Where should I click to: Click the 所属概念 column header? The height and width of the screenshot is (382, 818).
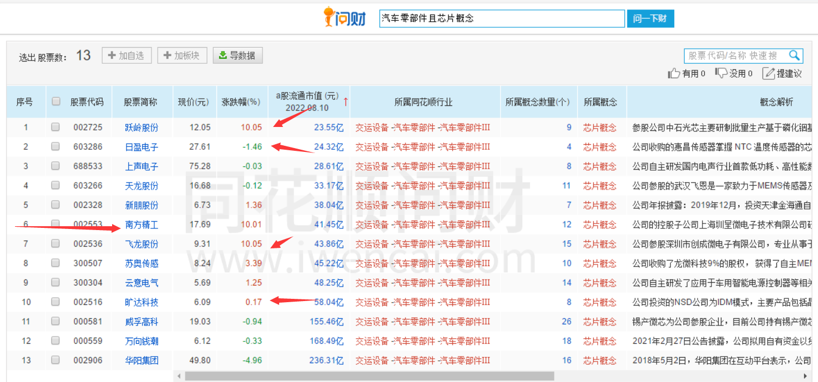[600, 102]
